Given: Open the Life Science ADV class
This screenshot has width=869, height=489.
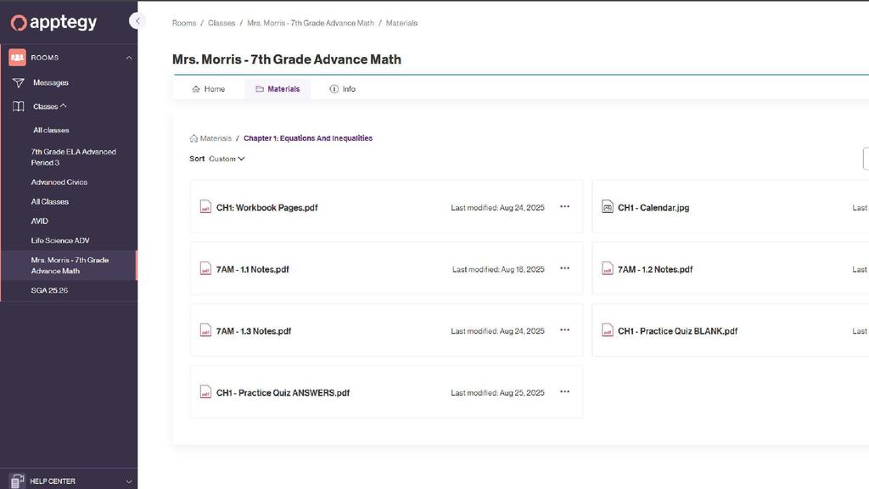Looking at the screenshot, I should (x=60, y=240).
